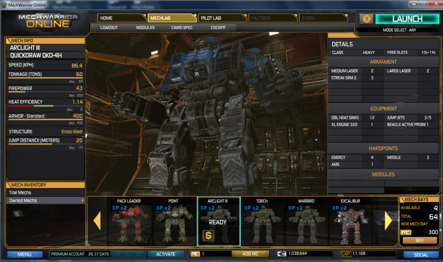Click the C-Bills currency icon
Viewport: 443px width, 262px height.
(x=282, y=254)
